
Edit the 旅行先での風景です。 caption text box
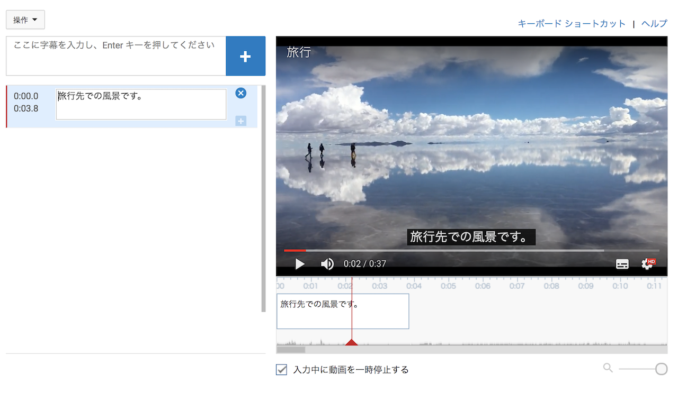click(x=141, y=104)
